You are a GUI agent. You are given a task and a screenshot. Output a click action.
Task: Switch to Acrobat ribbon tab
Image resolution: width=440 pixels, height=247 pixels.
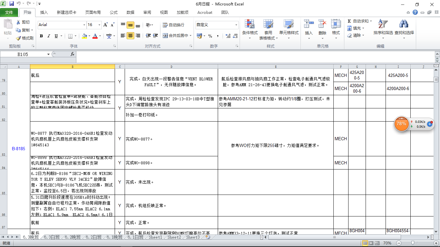(x=205, y=13)
